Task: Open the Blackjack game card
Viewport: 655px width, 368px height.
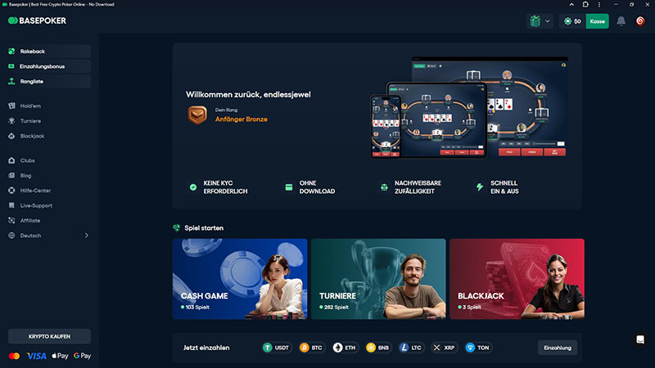Action: [517, 279]
